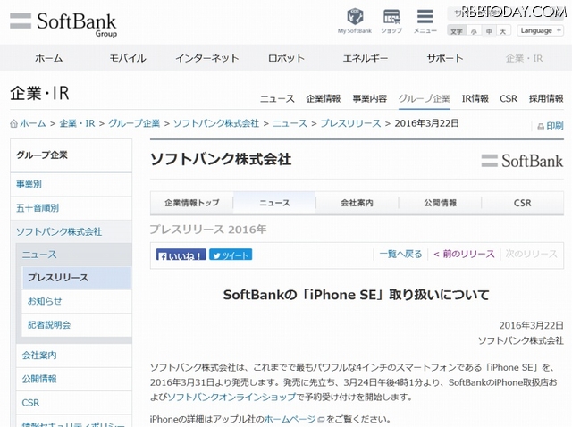This screenshot has width=572, height=427.
Task: Click the 一覧へ戻る link
Action: pos(400,255)
